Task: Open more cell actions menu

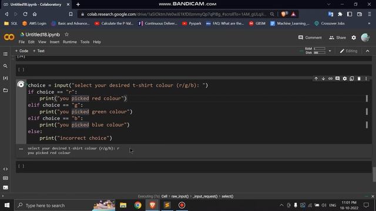Action: click(x=366, y=79)
